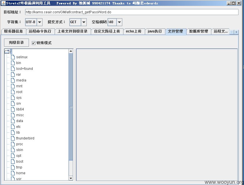This screenshot has height=185, width=244.
Task: Click the 列根目录 button
Action: 16,43
